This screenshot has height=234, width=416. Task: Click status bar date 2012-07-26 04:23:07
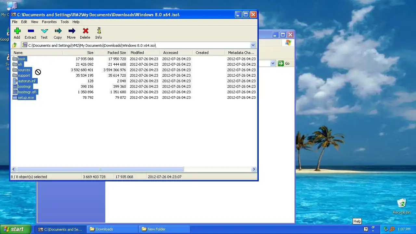(164, 177)
